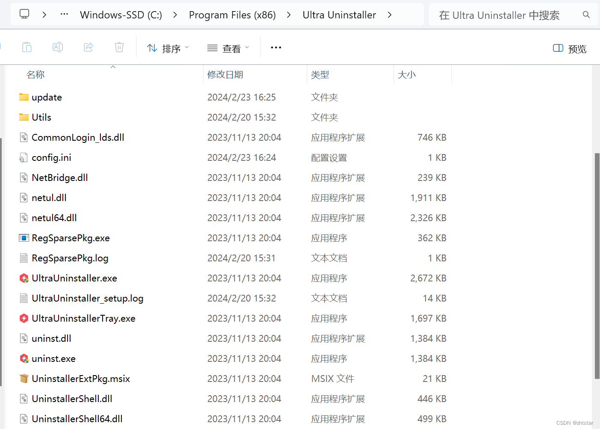Select the UltraUninstaller.exe file name
Image resolution: width=600 pixels, height=429 pixels.
[74, 278]
